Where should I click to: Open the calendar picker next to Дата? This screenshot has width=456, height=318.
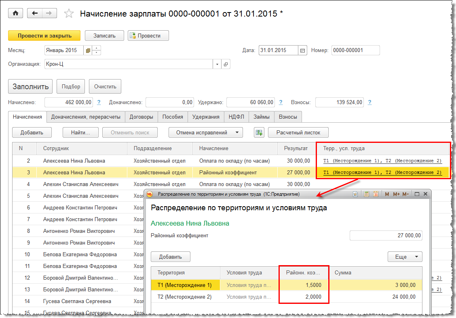tap(303, 50)
